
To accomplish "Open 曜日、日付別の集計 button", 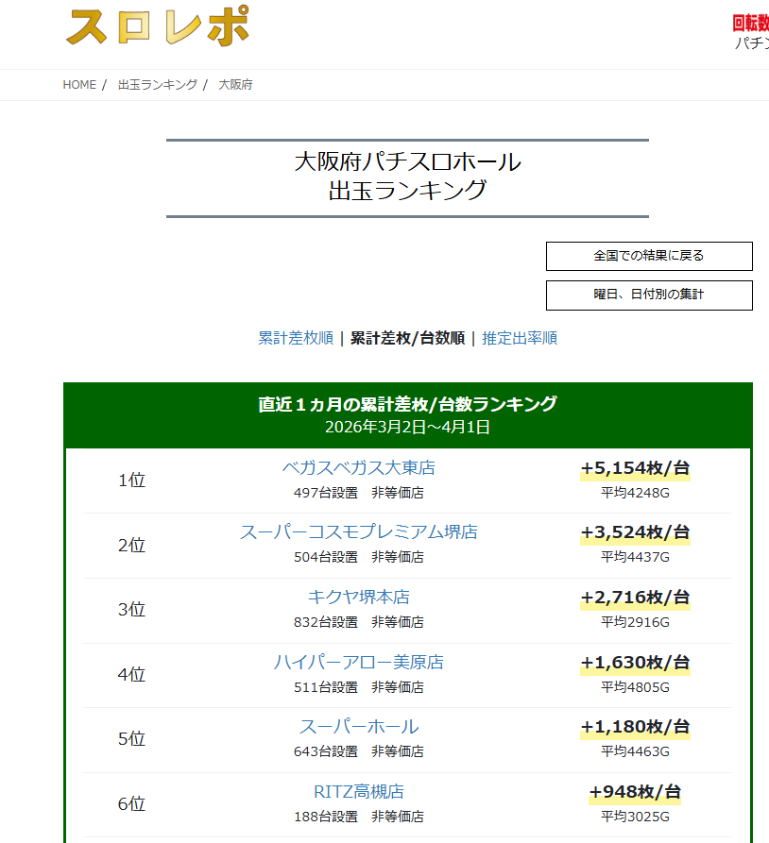I will pos(649,295).
